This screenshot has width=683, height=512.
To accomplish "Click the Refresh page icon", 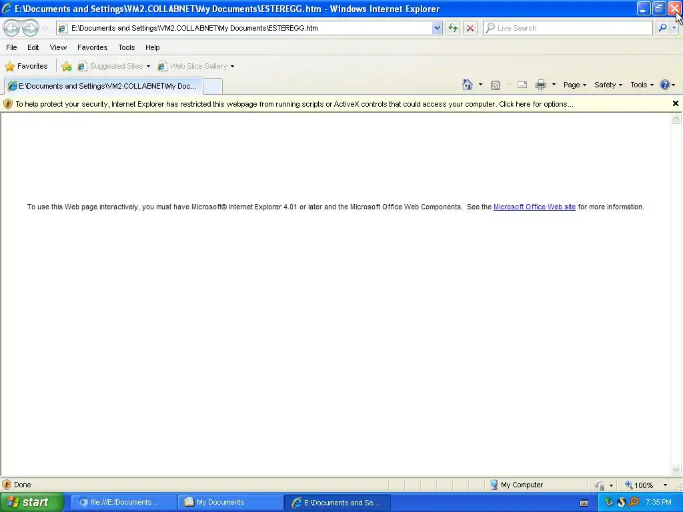I will coord(453,28).
